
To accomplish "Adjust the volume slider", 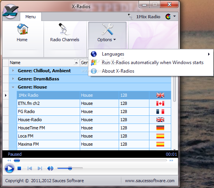I will click(70, 168).
